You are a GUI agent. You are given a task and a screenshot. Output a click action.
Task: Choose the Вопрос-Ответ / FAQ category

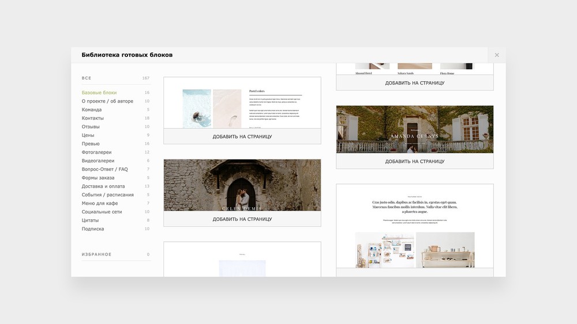click(105, 169)
